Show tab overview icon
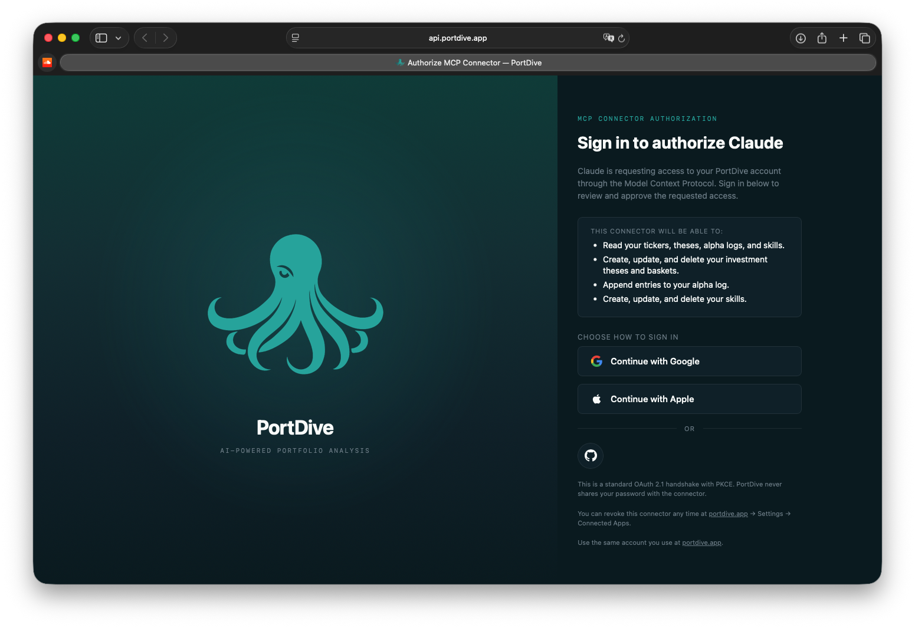Viewport: 915px width, 628px height. coord(865,38)
